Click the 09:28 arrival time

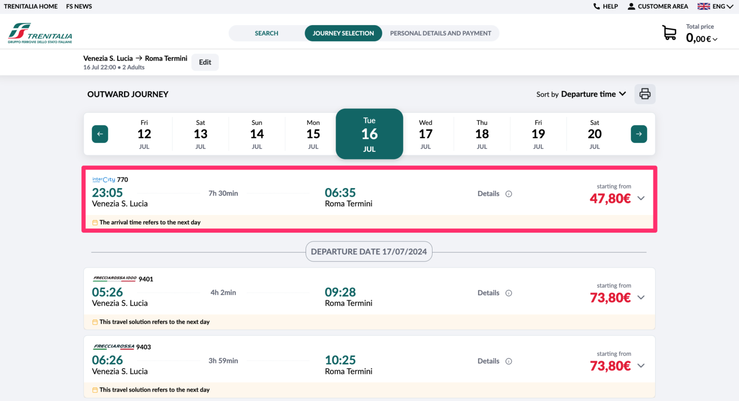pyautogui.click(x=340, y=292)
